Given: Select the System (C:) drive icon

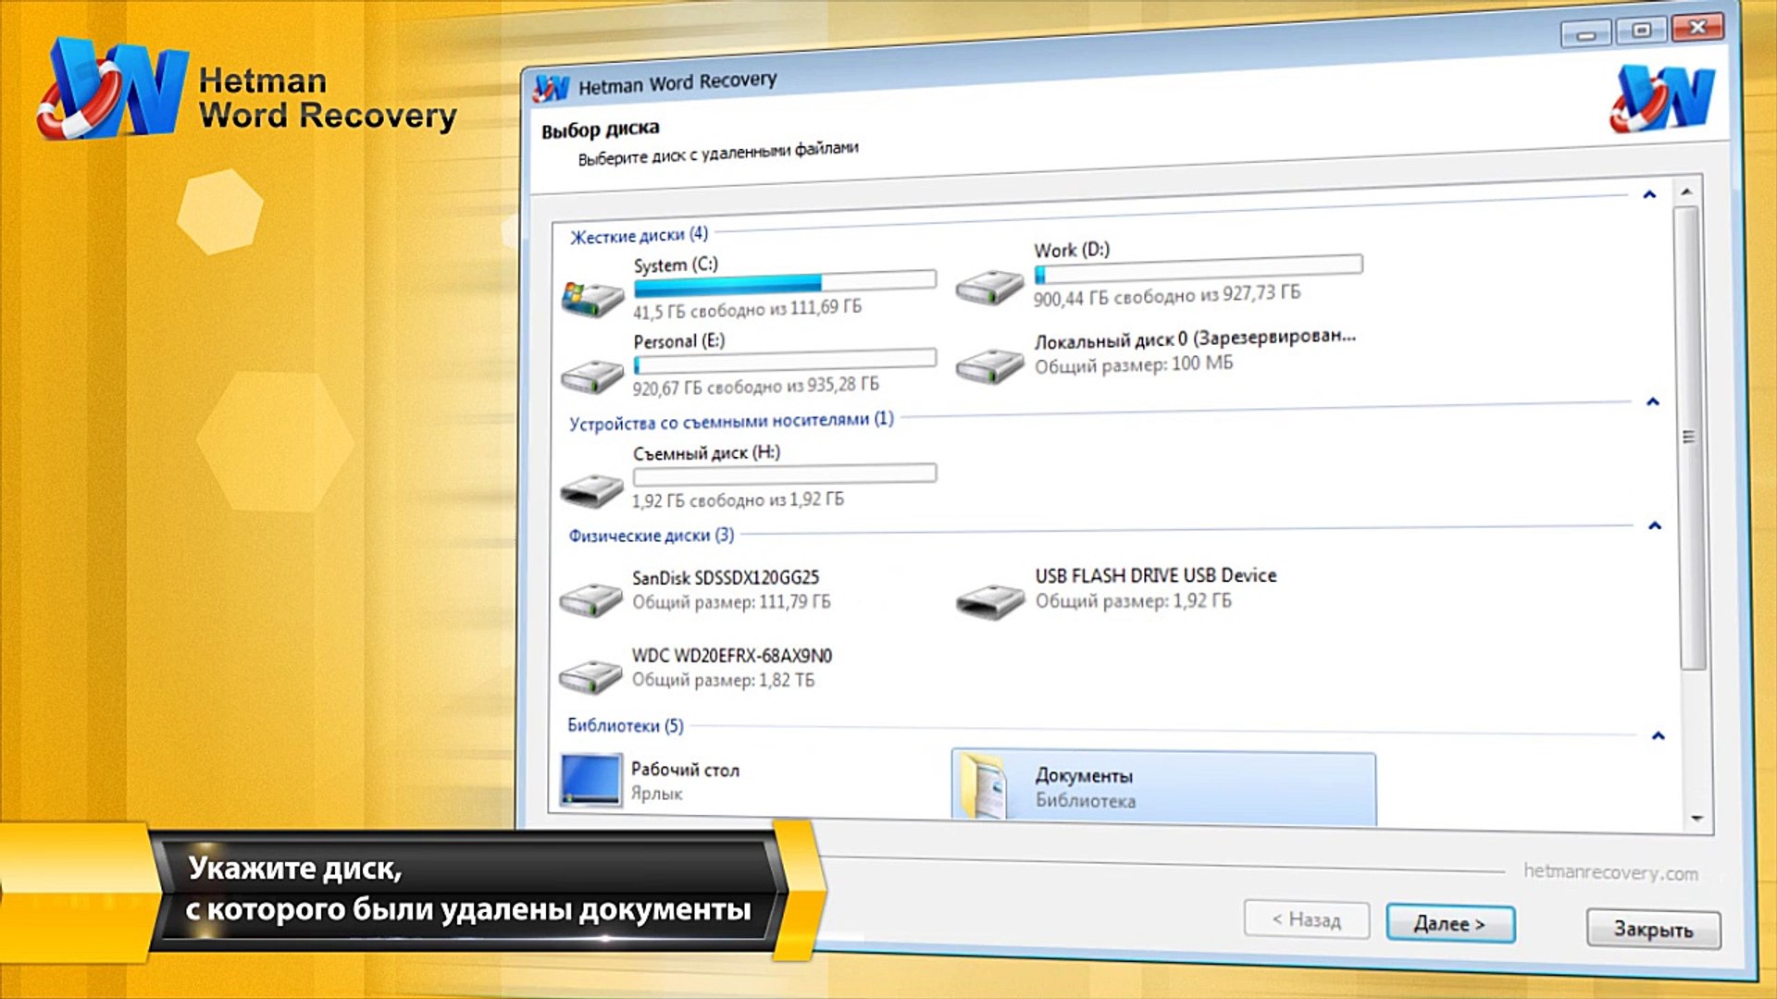Looking at the screenshot, I should (592, 298).
